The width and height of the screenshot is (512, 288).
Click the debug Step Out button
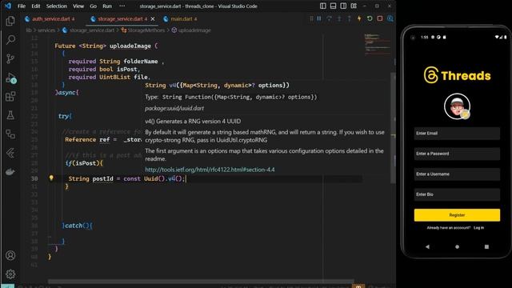point(350,18)
